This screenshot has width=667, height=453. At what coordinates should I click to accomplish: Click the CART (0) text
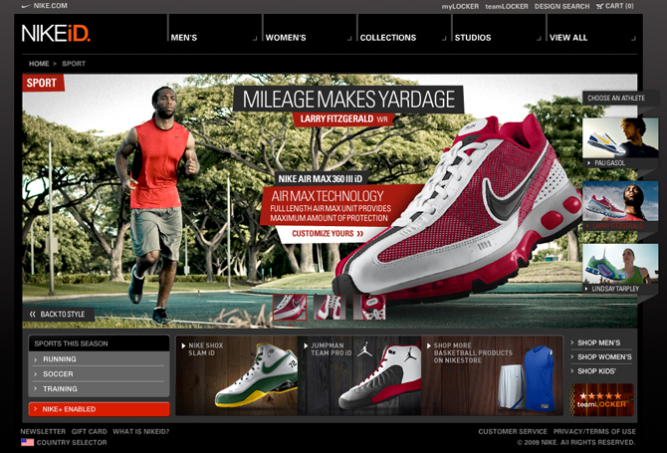[x=619, y=6]
